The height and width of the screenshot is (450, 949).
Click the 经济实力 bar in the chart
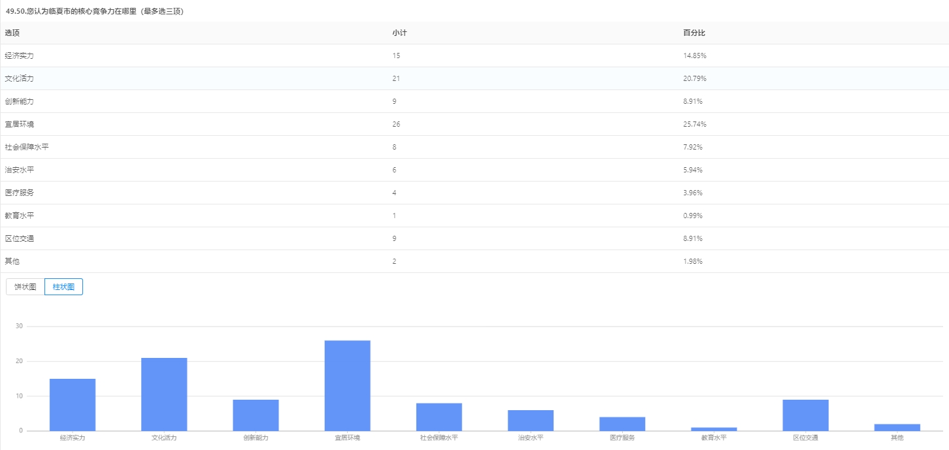pyautogui.click(x=73, y=404)
